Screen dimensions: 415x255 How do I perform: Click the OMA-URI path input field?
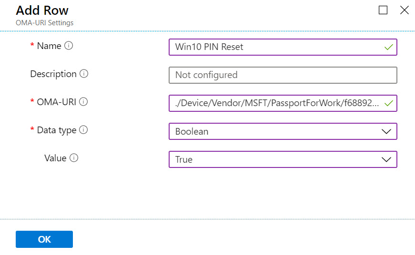[283, 103]
